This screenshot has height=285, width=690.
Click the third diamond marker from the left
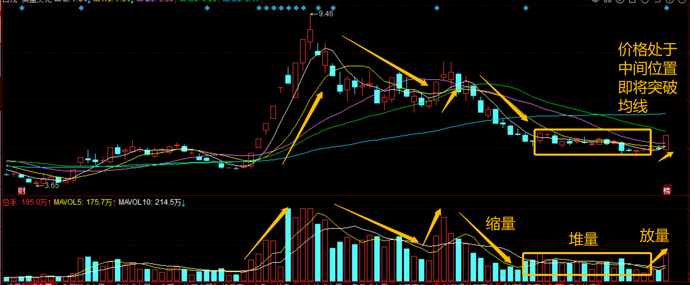pyautogui.click(x=207, y=8)
